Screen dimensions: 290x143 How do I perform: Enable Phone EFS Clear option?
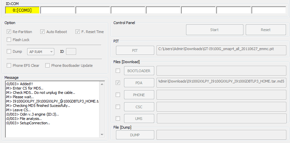point(9,65)
